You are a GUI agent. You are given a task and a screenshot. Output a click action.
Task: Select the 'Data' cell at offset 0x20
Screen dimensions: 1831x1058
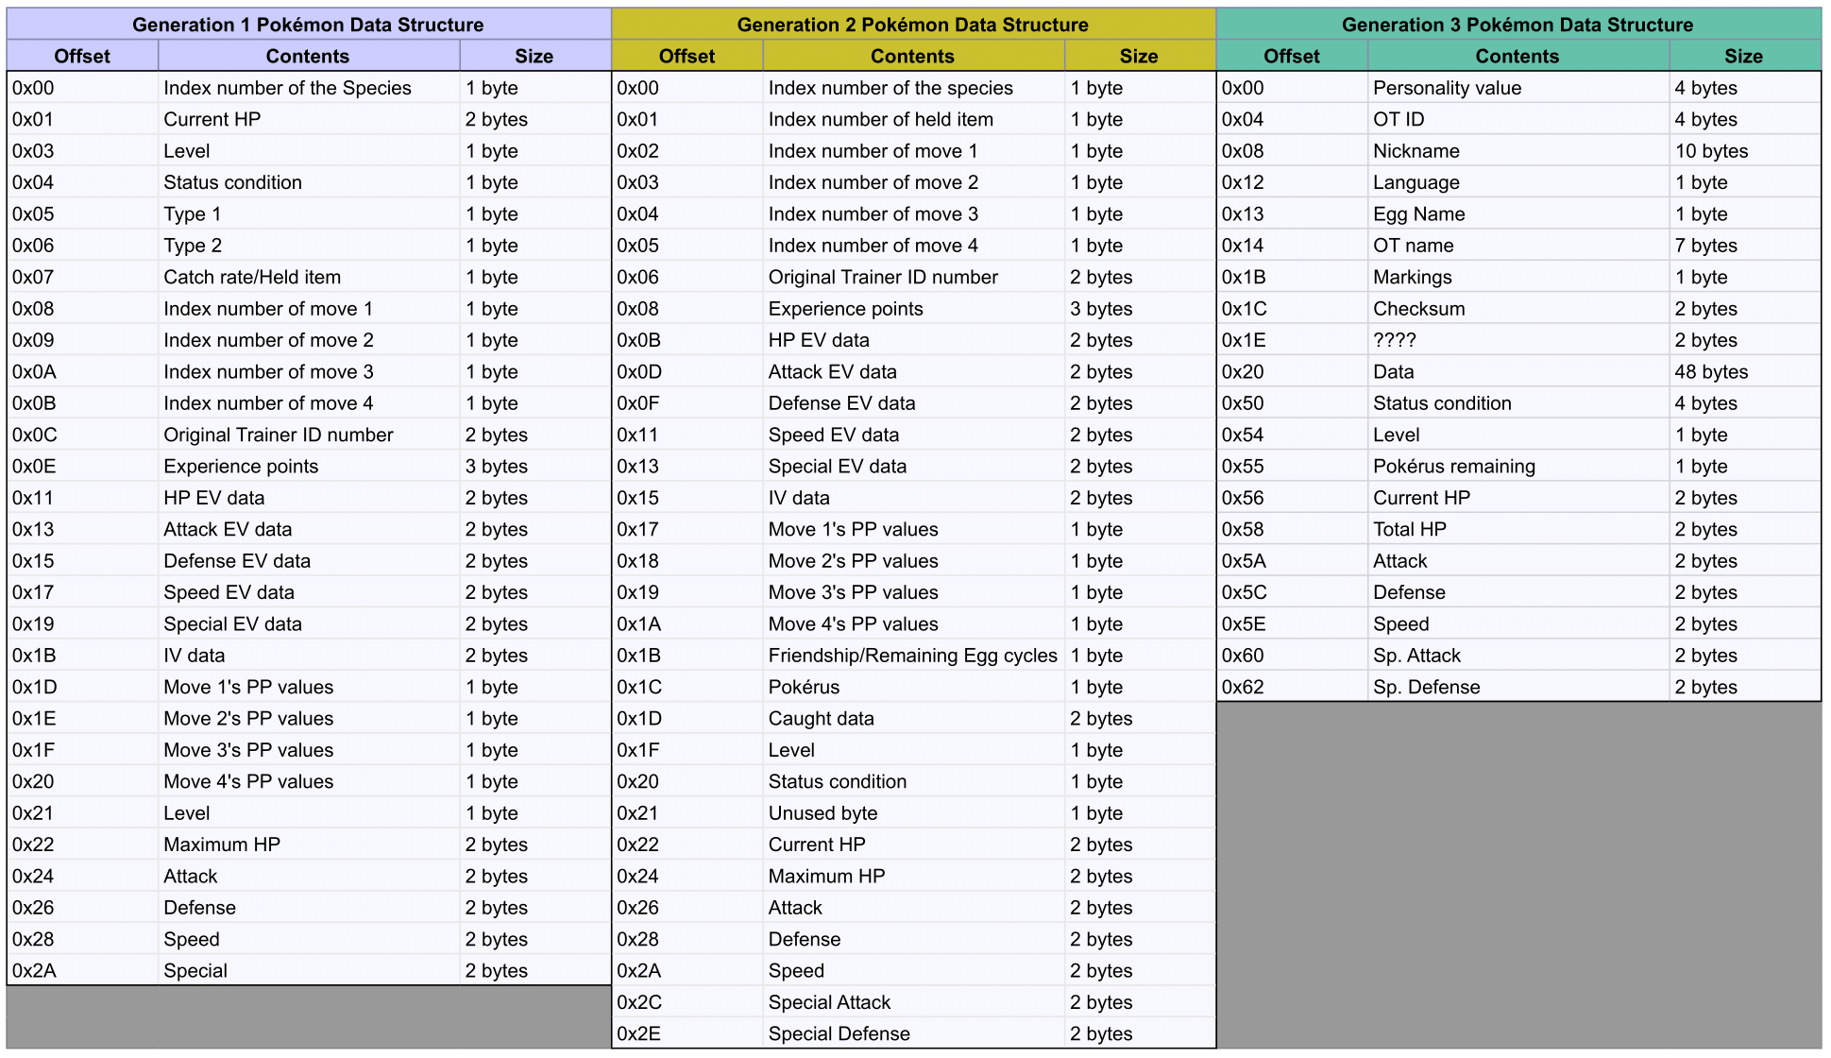tap(1518, 371)
